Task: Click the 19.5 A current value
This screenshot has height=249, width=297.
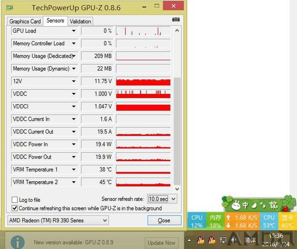Action: pyautogui.click(x=97, y=131)
